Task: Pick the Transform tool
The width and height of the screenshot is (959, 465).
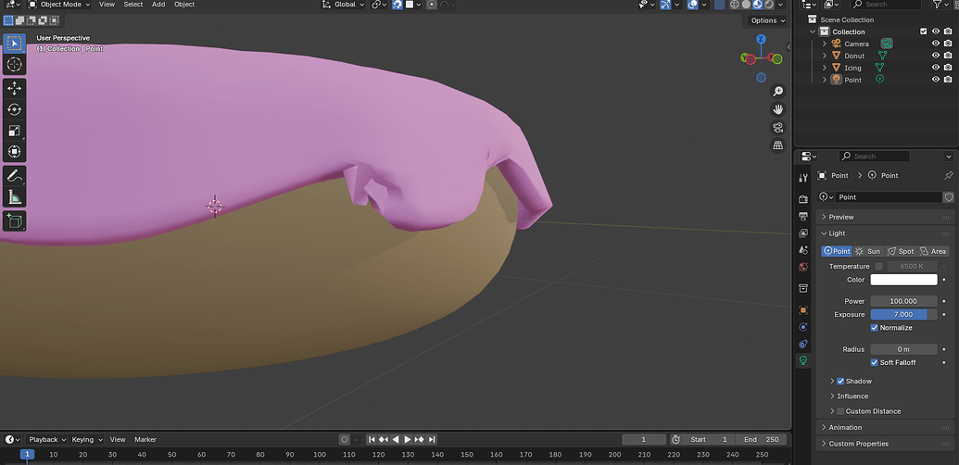Action: (14, 151)
